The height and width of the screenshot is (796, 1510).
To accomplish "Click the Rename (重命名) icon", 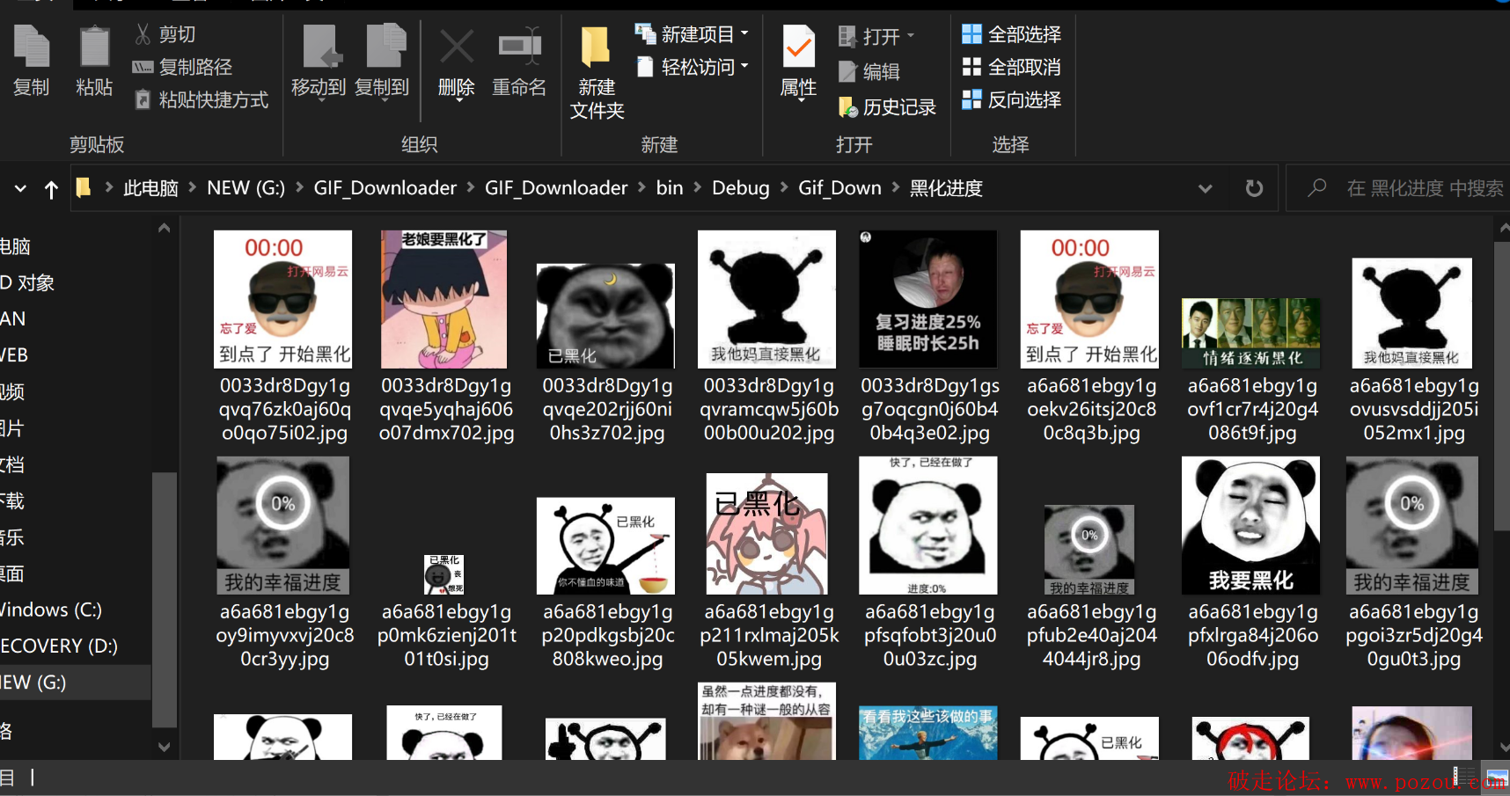I will pos(520,47).
